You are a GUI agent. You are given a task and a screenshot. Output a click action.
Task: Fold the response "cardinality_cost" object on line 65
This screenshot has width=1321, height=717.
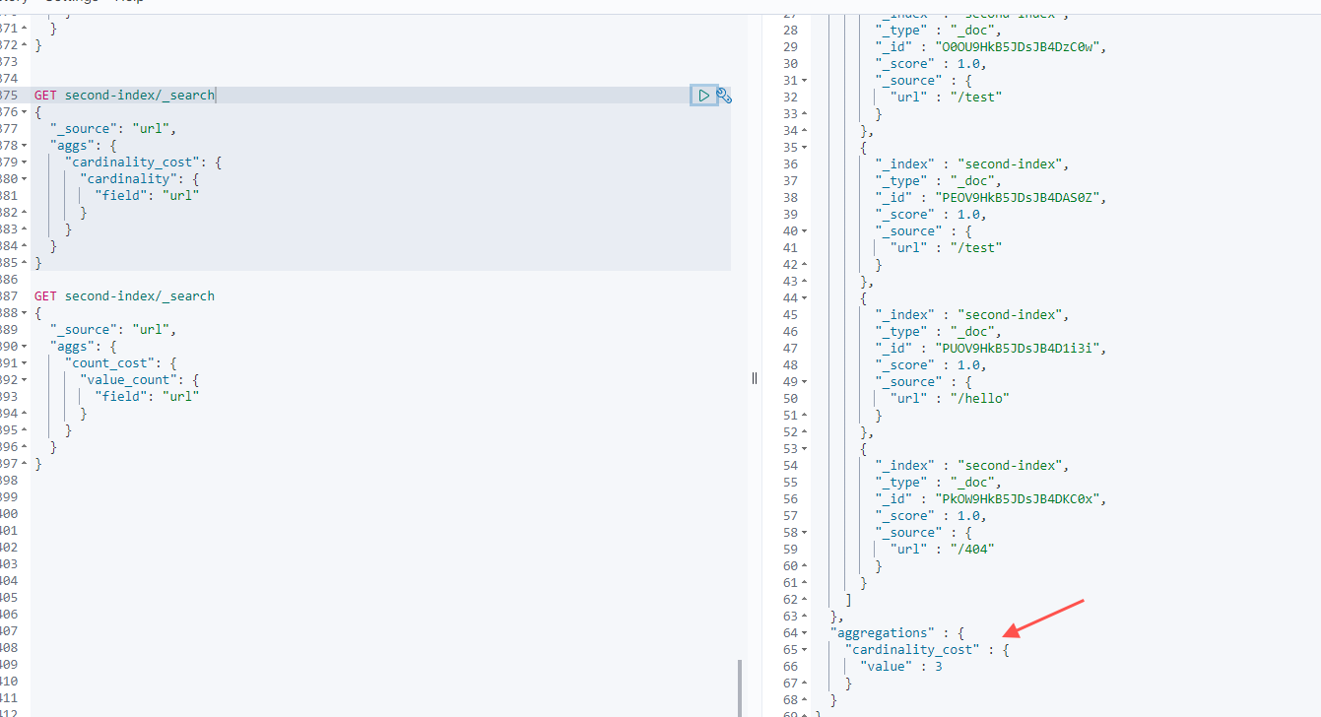click(804, 650)
